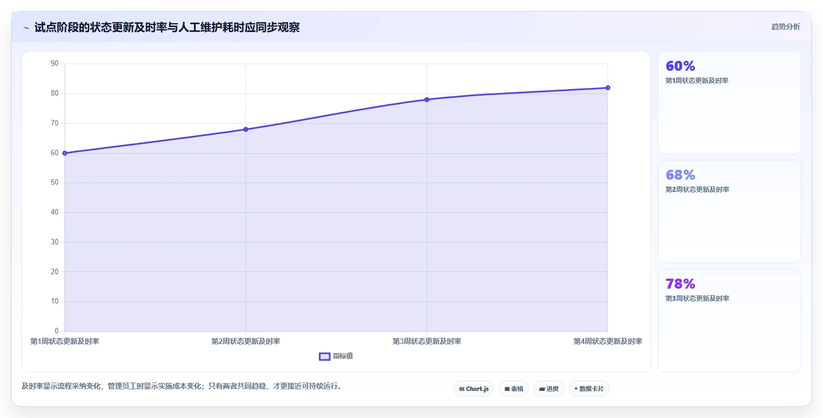Click the 60% value text
Image resolution: width=823 pixels, height=418 pixels.
[680, 66]
